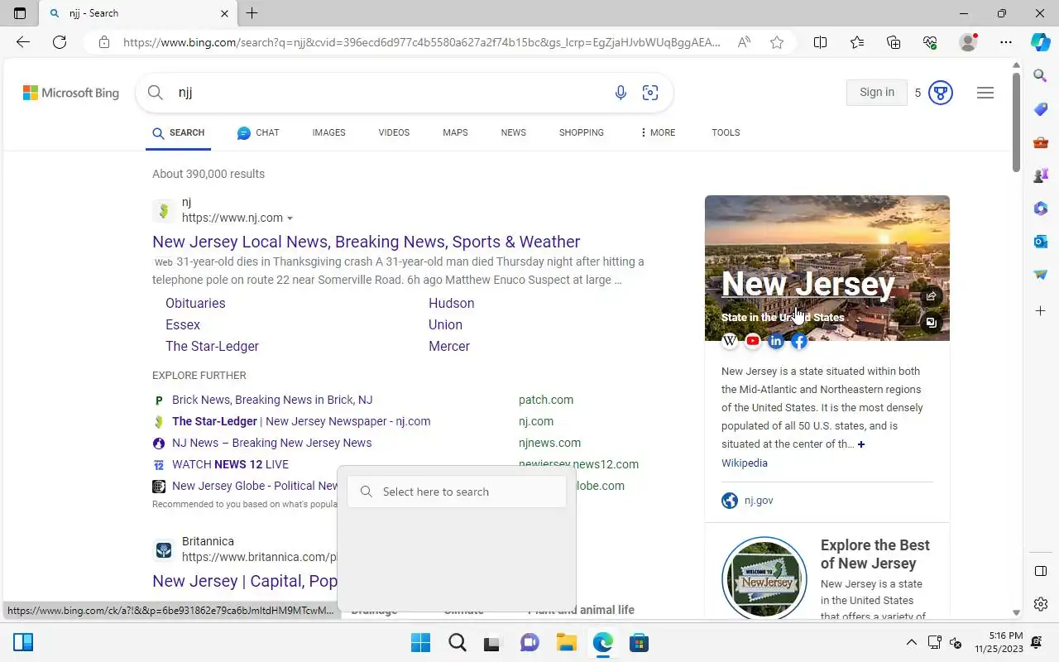1059x662 pixels.
Task: Open Shopping tag in the sidebar
Action: coord(1041,109)
